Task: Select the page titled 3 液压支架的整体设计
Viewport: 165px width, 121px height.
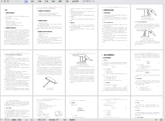Action: coord(114,73)
